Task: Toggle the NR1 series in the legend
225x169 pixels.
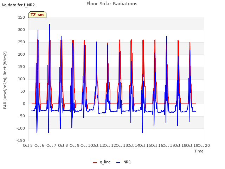Action: pyautogui.click(x=123, y=162)
